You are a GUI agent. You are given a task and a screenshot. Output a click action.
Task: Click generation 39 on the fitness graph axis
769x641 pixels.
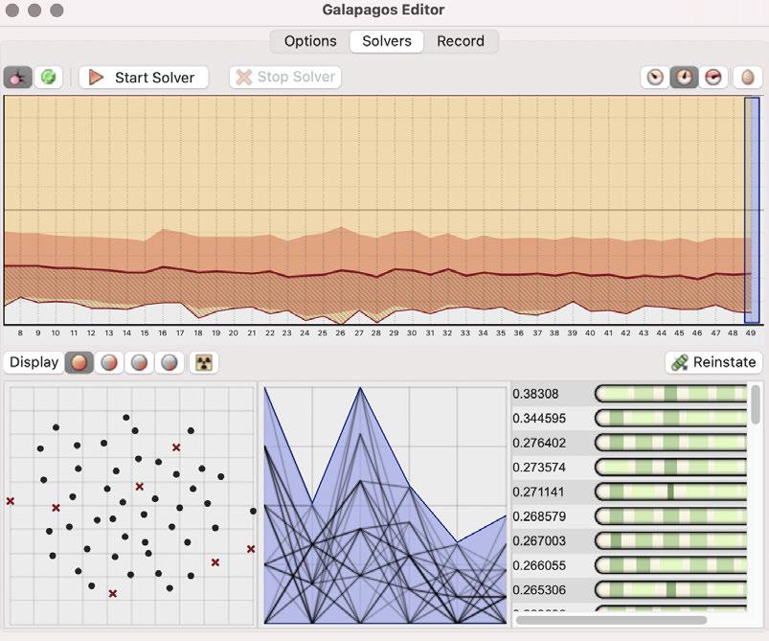[x=572, y=332]
